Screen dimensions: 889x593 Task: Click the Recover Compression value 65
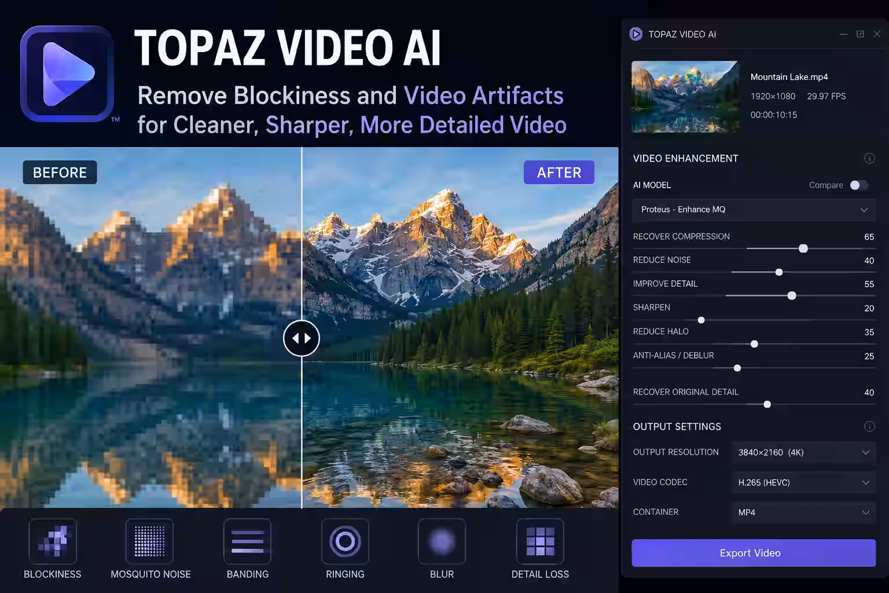click(x=869, y=237)
